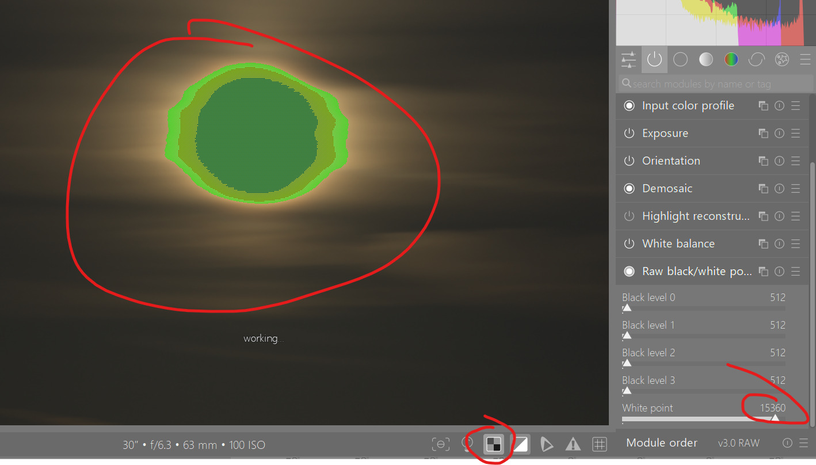Reset Raw black/white point parameters
This screenshot has height=465, width=816.
coord(780,272)
